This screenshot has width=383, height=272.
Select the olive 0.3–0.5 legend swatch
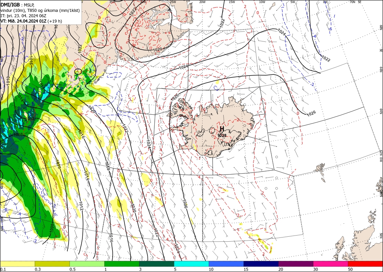pyautogui.click(x=52, y=264)
